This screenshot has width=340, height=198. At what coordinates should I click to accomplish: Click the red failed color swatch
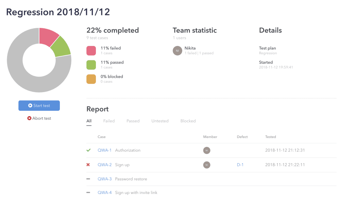click(91, 51)
